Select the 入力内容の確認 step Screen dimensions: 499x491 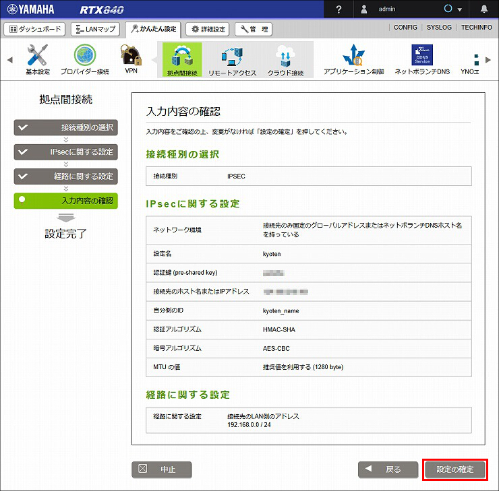pos(66,201)
